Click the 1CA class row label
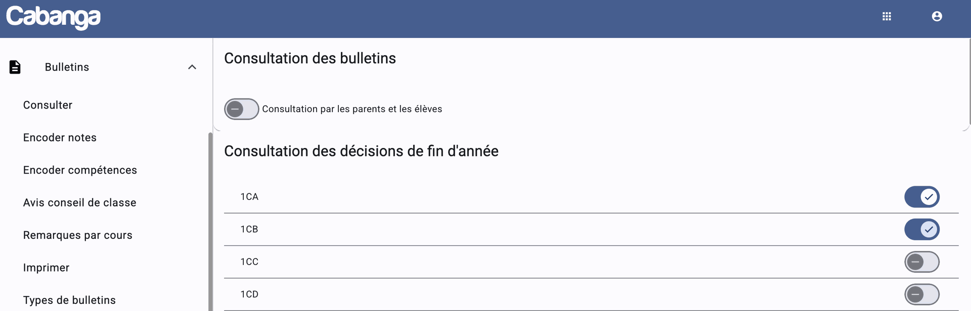 click(x=249, y=197)
